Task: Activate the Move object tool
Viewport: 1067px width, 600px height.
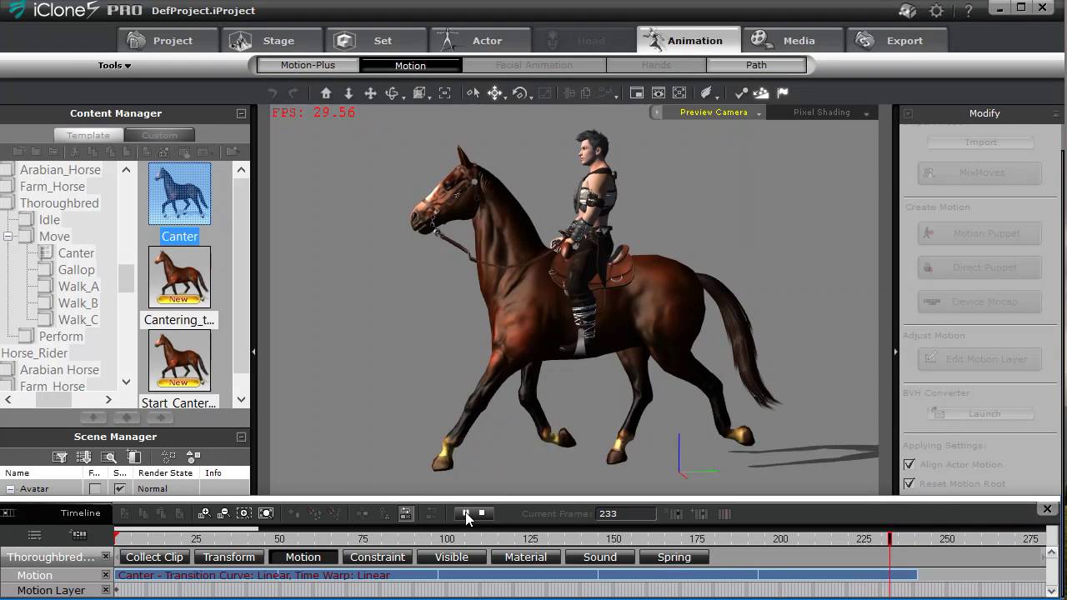Action: tap(495, 93)
